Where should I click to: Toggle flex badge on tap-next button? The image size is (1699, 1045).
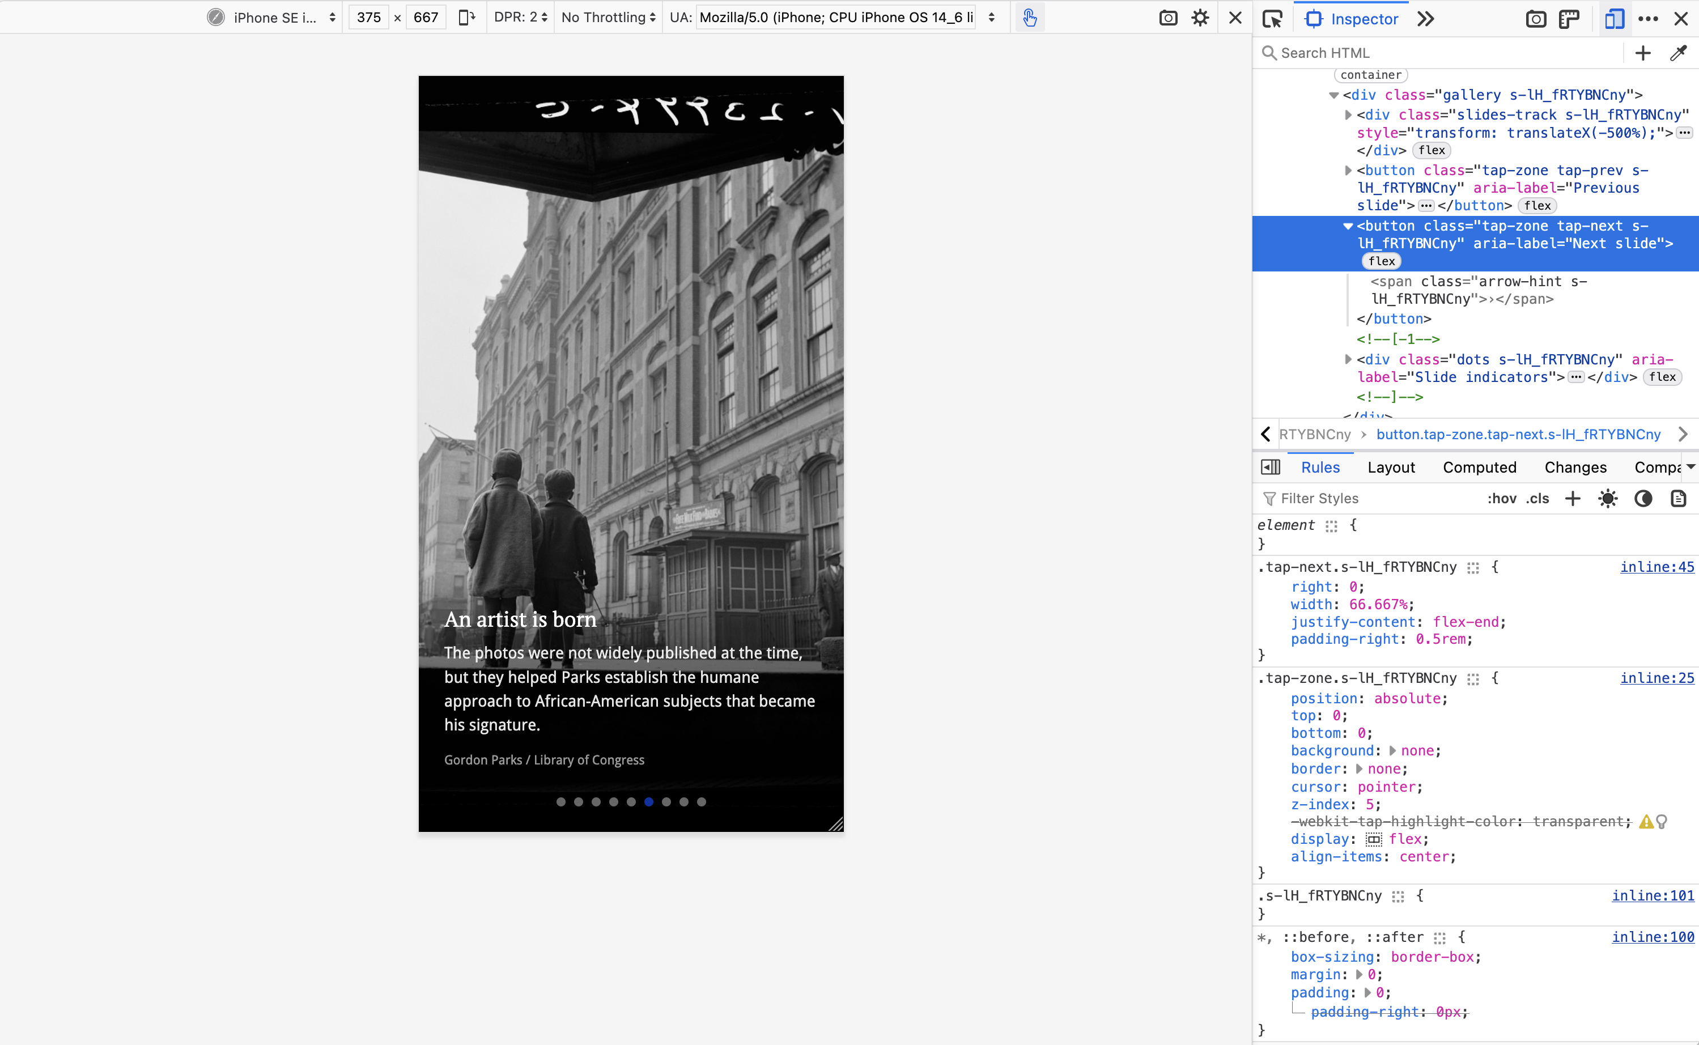[1381, 261]
